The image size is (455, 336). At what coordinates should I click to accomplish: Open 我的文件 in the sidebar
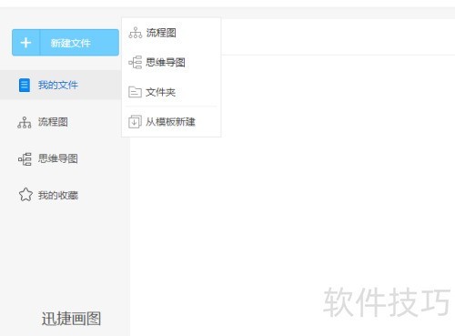(x=61, y=85)
